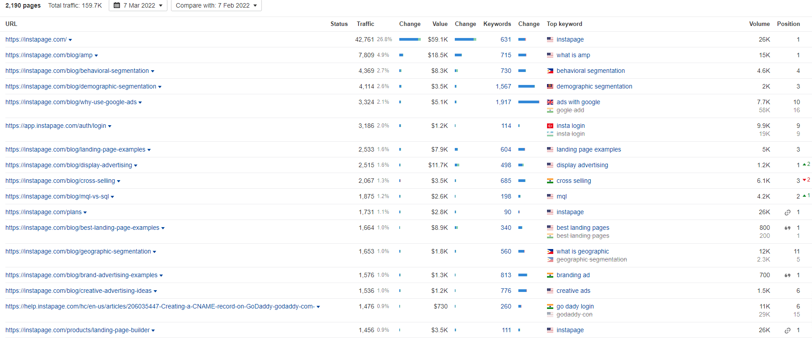
Task: Click the flag beside 'behavioral segmentation' keyword
Action: coord(550,71)
